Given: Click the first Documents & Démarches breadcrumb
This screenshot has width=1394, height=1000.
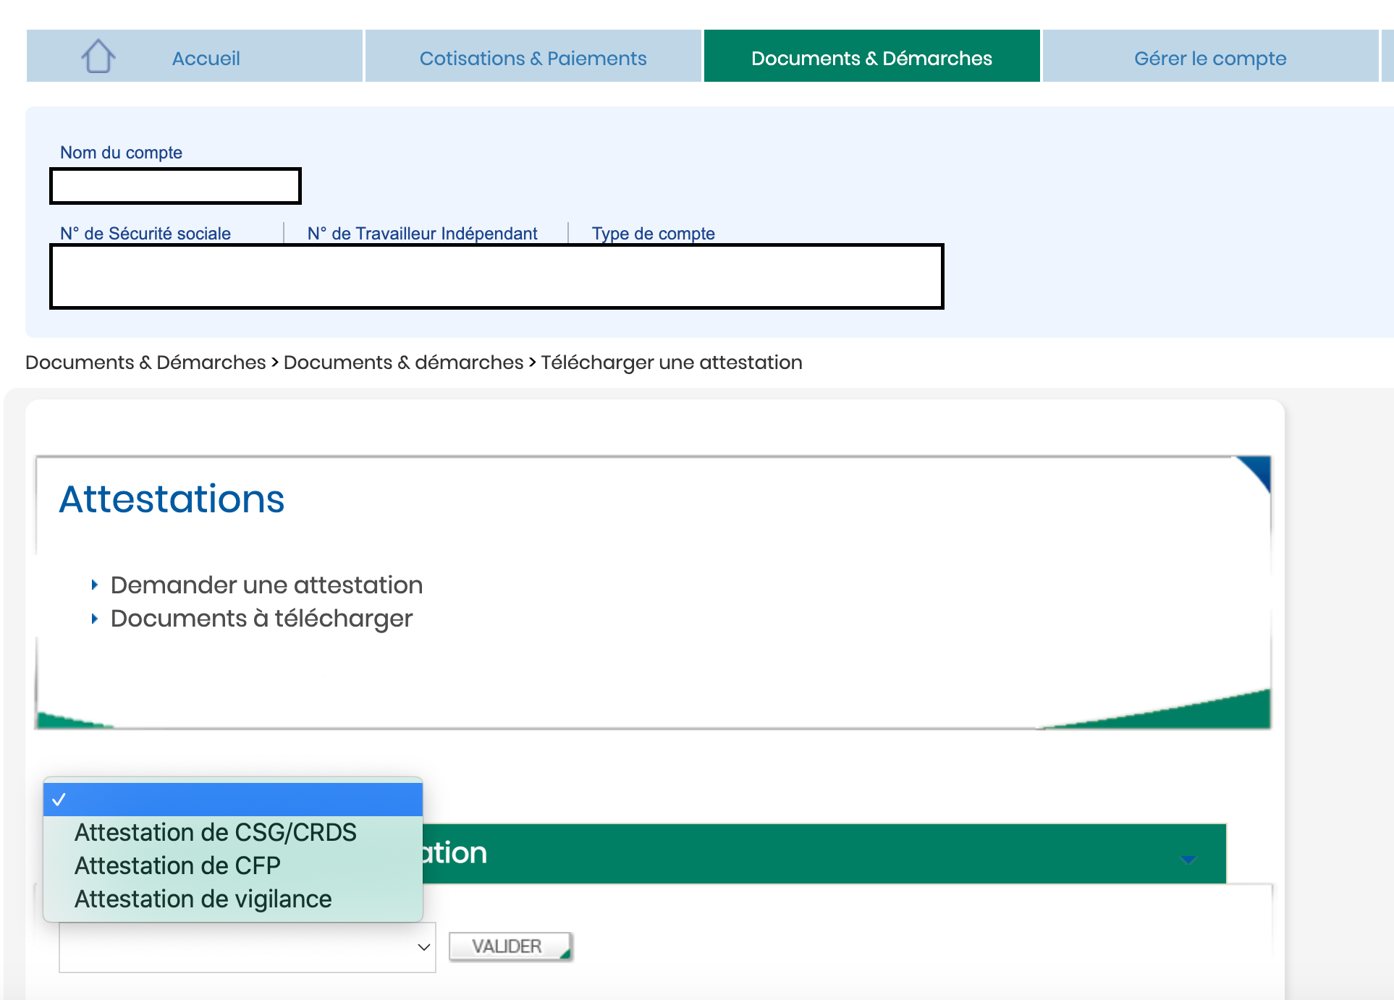Looking at the screenshot, I should (x=145, y=363).
